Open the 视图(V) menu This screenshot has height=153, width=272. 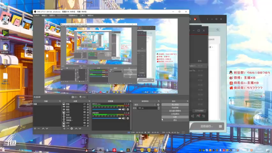[x=52, y=16]
